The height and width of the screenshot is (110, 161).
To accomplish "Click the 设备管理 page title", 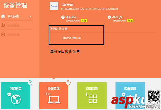I will coord(15,5).
